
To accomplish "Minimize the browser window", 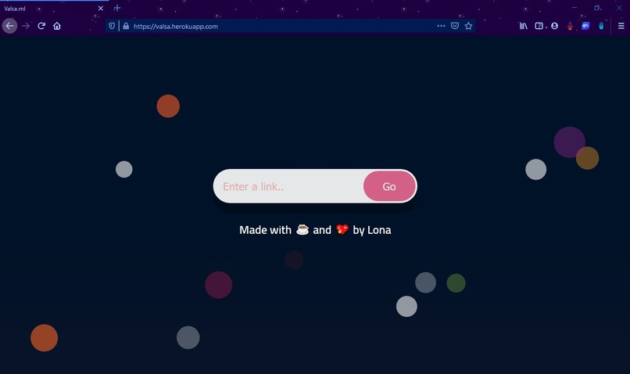I will pos(575,8).
